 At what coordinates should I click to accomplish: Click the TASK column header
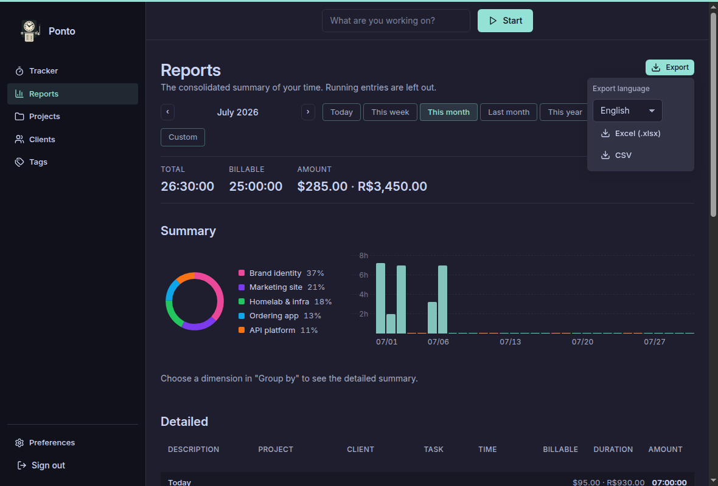(434, 450)
